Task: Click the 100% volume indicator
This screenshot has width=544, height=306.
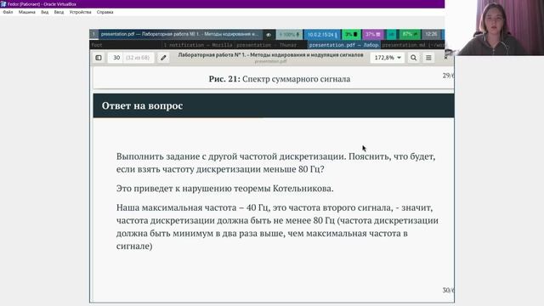Action: tap(289, 34)
